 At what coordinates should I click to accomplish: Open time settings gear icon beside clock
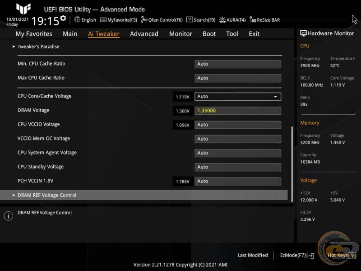(x=63, y=18)
